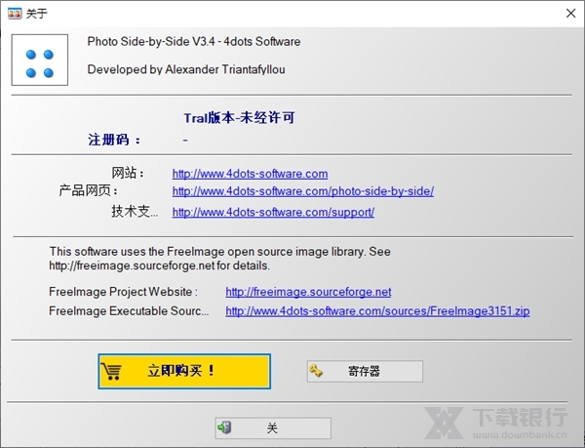Click the Photo Side-by-Side V3.4 title text
The width and height of the screenshot is (585, 448).
[x=194, y=41]
